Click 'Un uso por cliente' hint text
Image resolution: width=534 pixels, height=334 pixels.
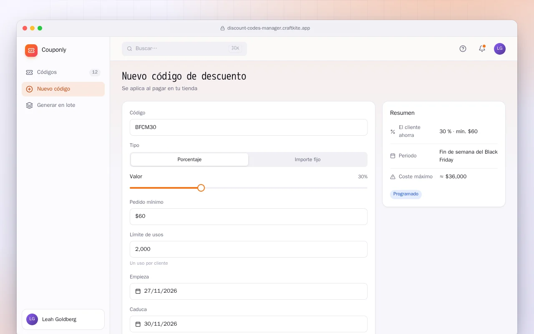coord(149,263)
